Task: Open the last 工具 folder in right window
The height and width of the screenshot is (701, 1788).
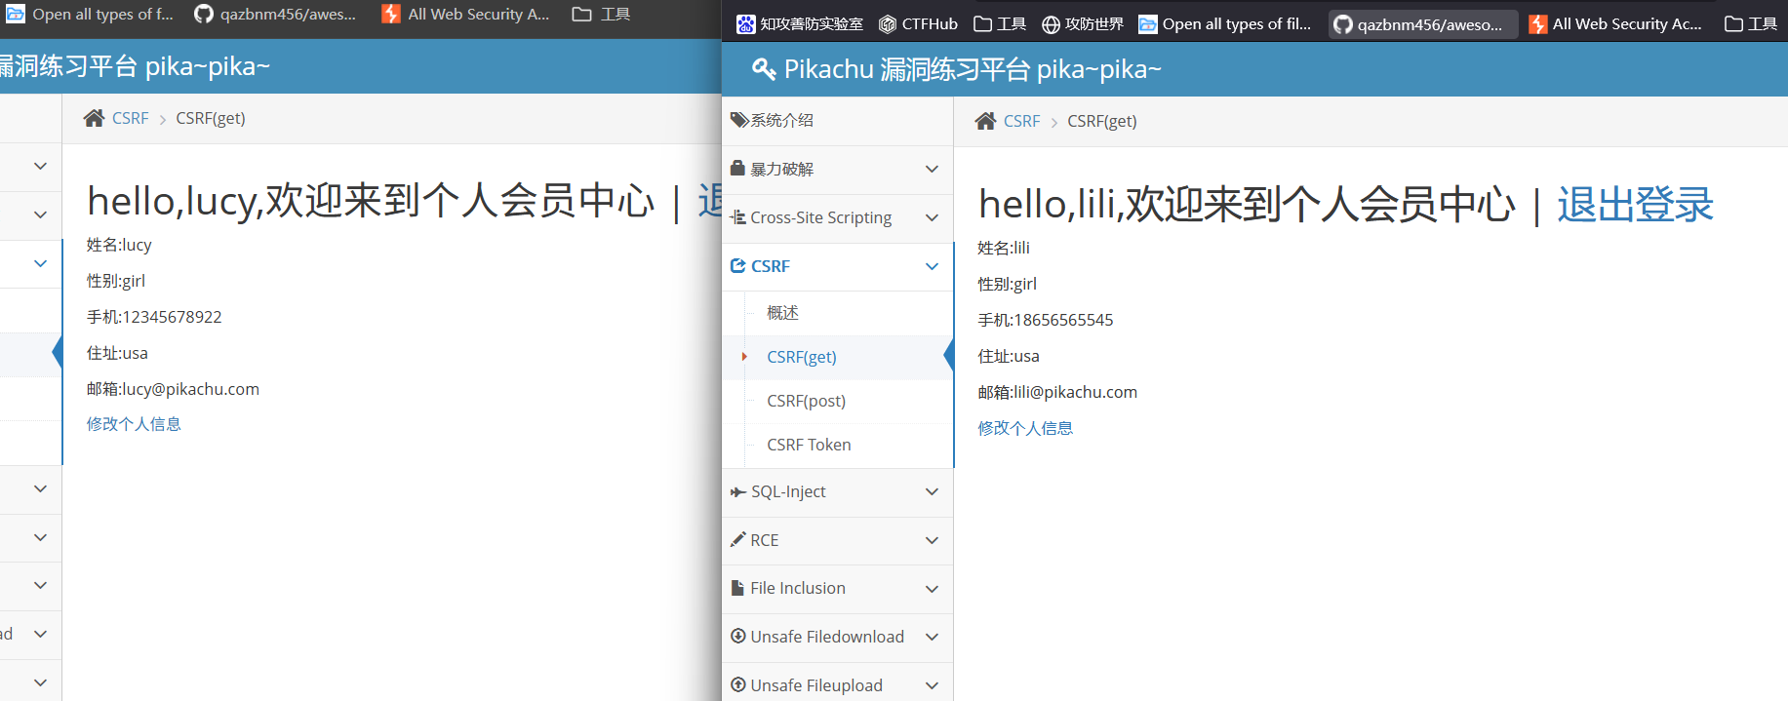Action: point(1751,24)
